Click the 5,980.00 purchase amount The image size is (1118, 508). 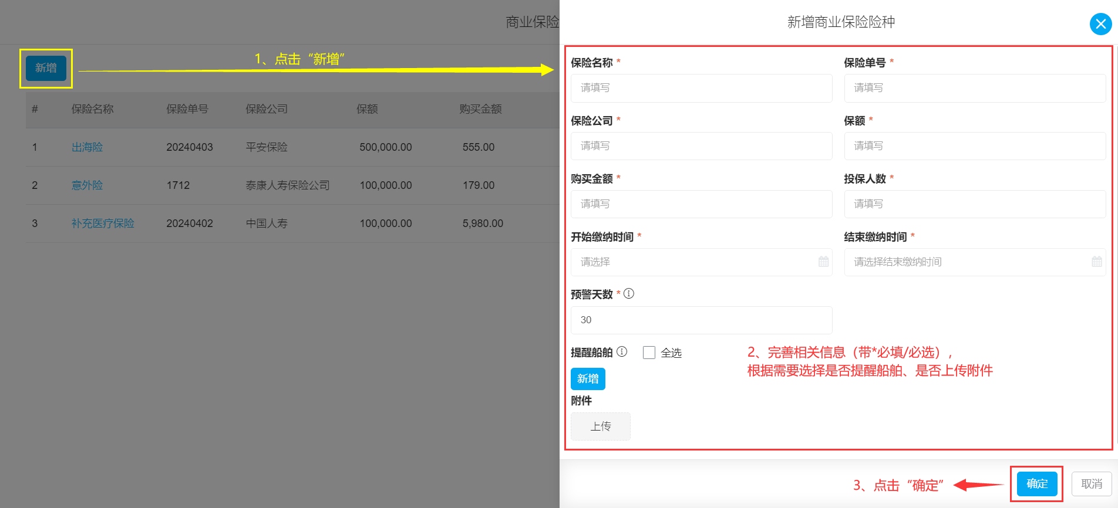pos(483,223)
